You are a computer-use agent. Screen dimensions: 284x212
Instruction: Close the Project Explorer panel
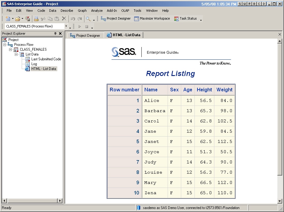tap(60, 33)
